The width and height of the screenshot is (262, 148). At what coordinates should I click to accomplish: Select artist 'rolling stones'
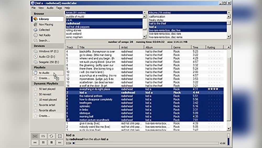pos(104,30)
